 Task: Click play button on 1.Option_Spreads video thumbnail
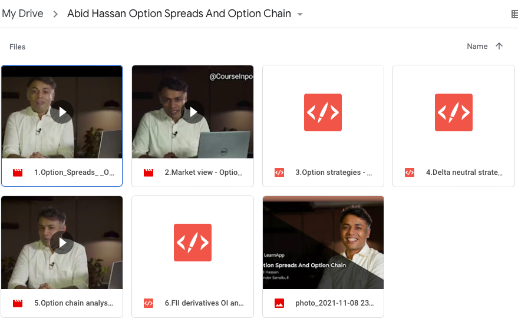point(62,112)
